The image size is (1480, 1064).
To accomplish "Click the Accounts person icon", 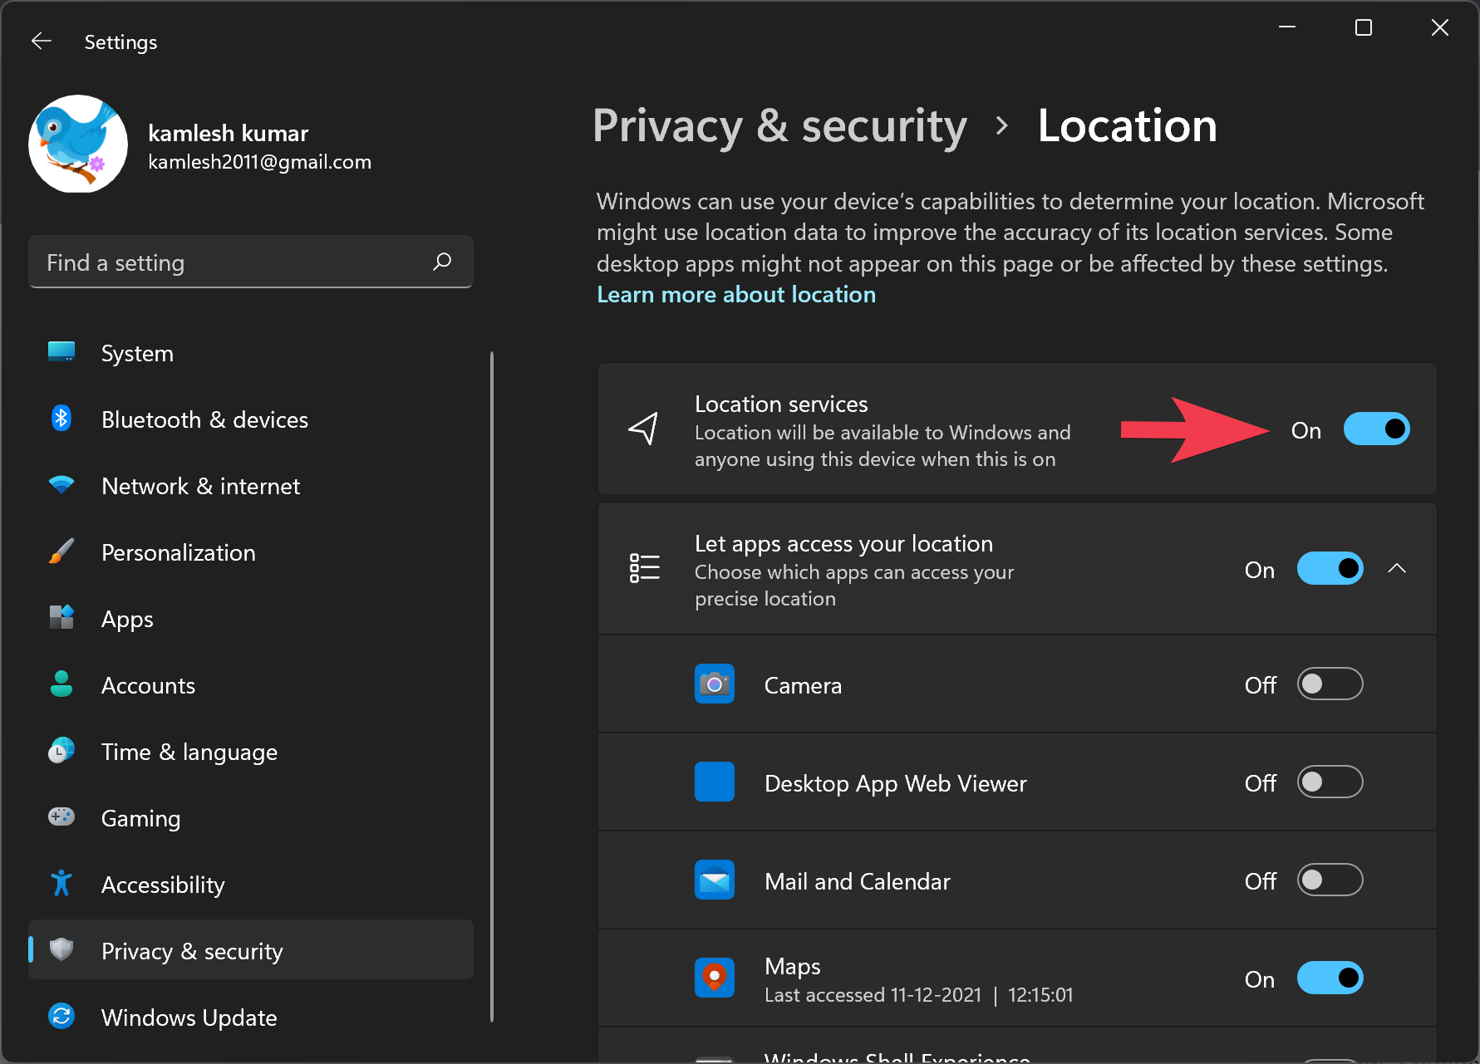I will pos(61,684).
